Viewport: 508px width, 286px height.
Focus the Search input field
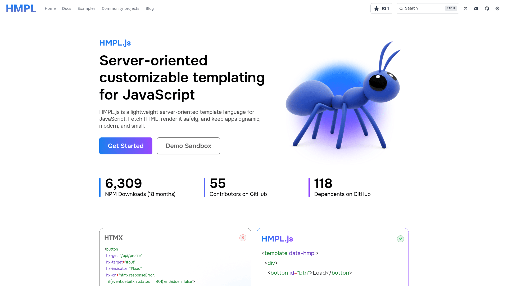pyautogui.click(x=423, y=8)
